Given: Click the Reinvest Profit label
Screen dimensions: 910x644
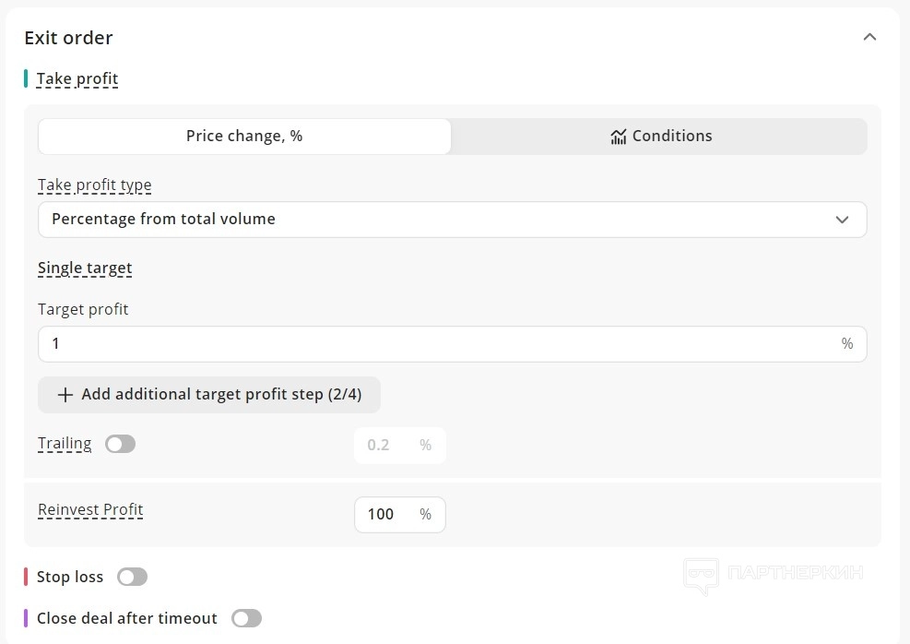Looking at the screenshot, I should (90, 509).
